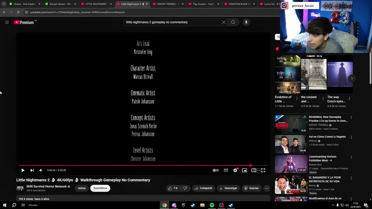Click the Gracias button
372x209 pixels.
click(x=251, y=188)
